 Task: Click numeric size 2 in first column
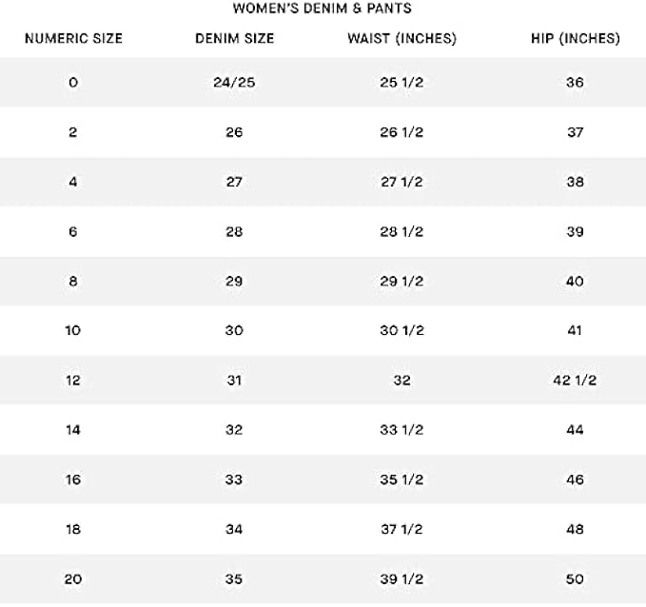point(73,132)
